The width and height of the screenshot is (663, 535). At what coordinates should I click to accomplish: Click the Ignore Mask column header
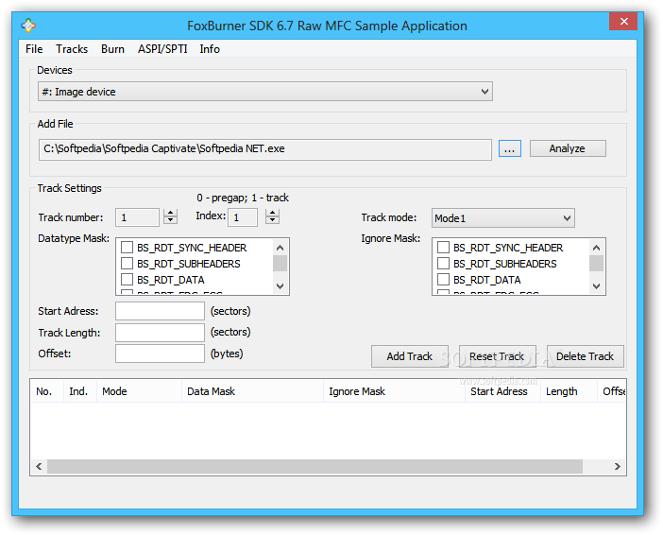[395, 391]
